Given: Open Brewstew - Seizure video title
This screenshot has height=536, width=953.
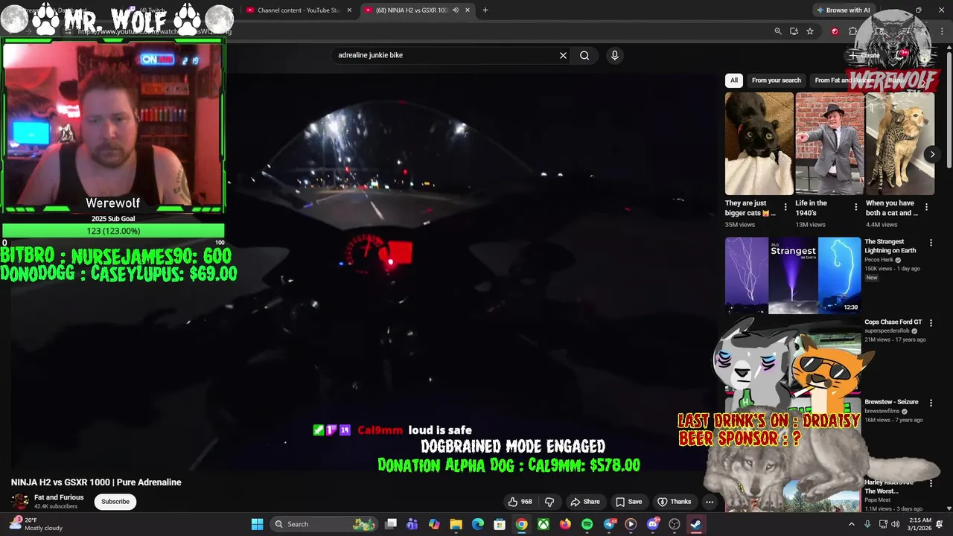Looking at the screenshot, I should point(891,402).
